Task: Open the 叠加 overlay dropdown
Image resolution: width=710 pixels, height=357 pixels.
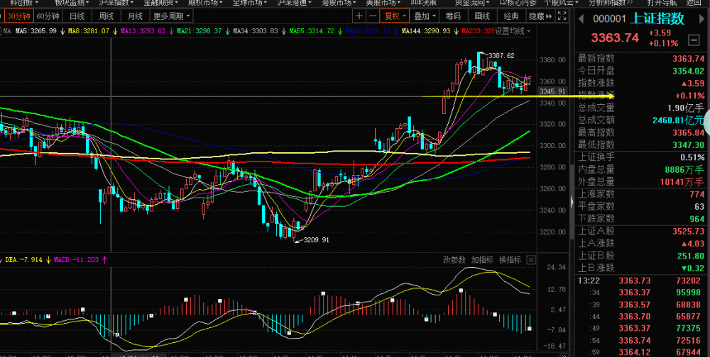Action: click(x=425, y=17)
